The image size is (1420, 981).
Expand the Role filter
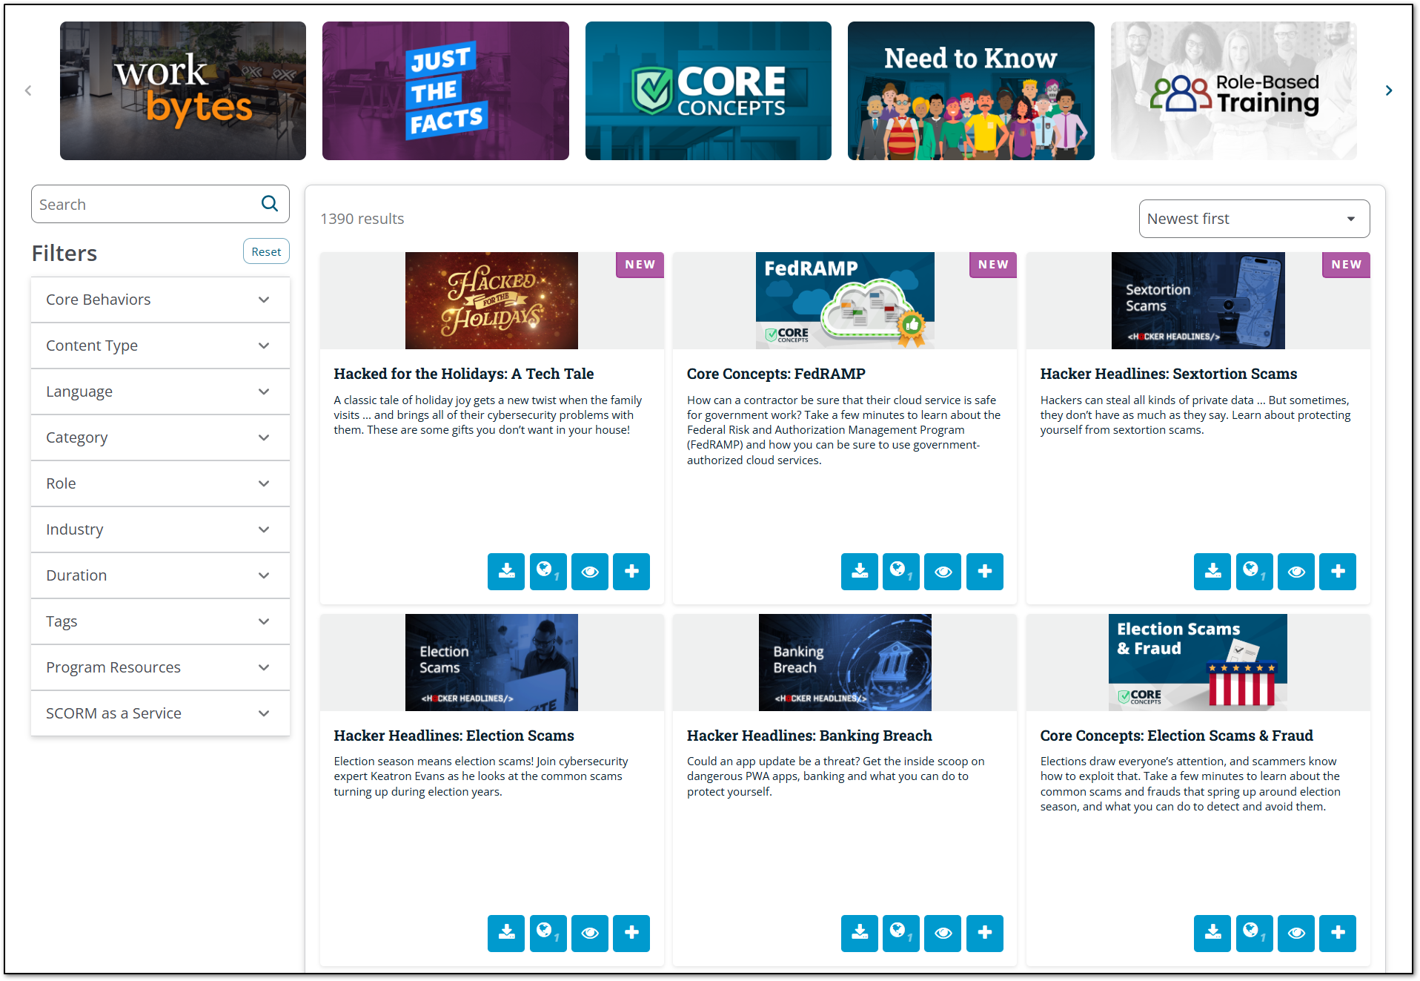coord(160,483)
